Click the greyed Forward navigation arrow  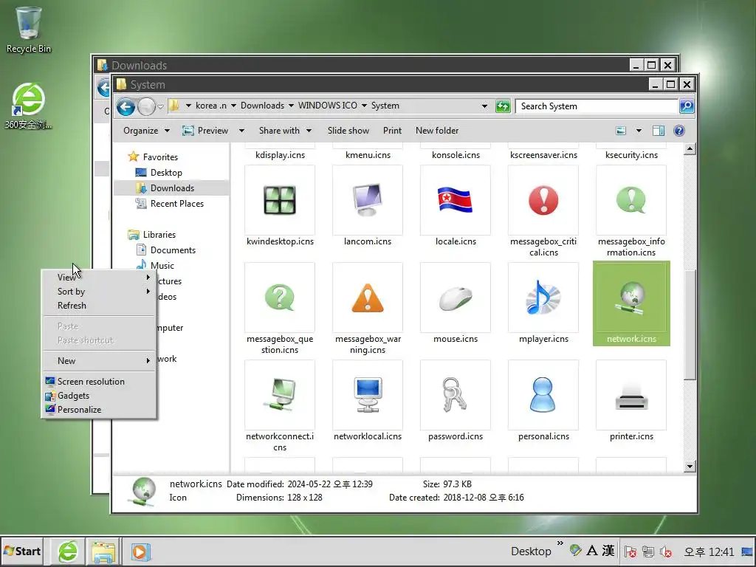click(x=146, y=106)
